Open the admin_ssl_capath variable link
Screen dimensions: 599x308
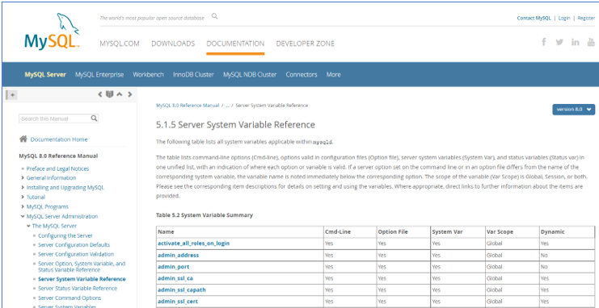[182, 289]
